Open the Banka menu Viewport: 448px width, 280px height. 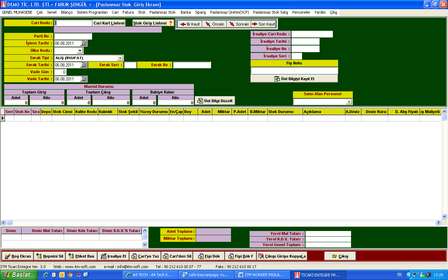pyautogui.click(x=186, y=12)
